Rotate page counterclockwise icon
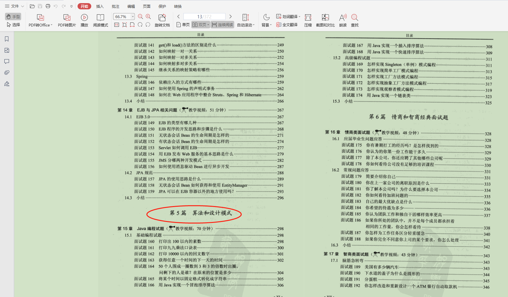Screen dimensions: 508x297 tap(148, 25)
